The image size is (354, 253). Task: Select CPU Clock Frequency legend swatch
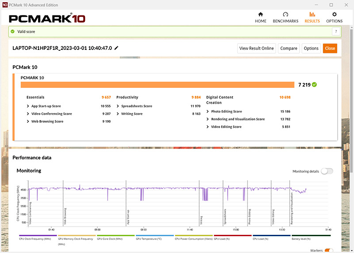(x=38, y=235)
